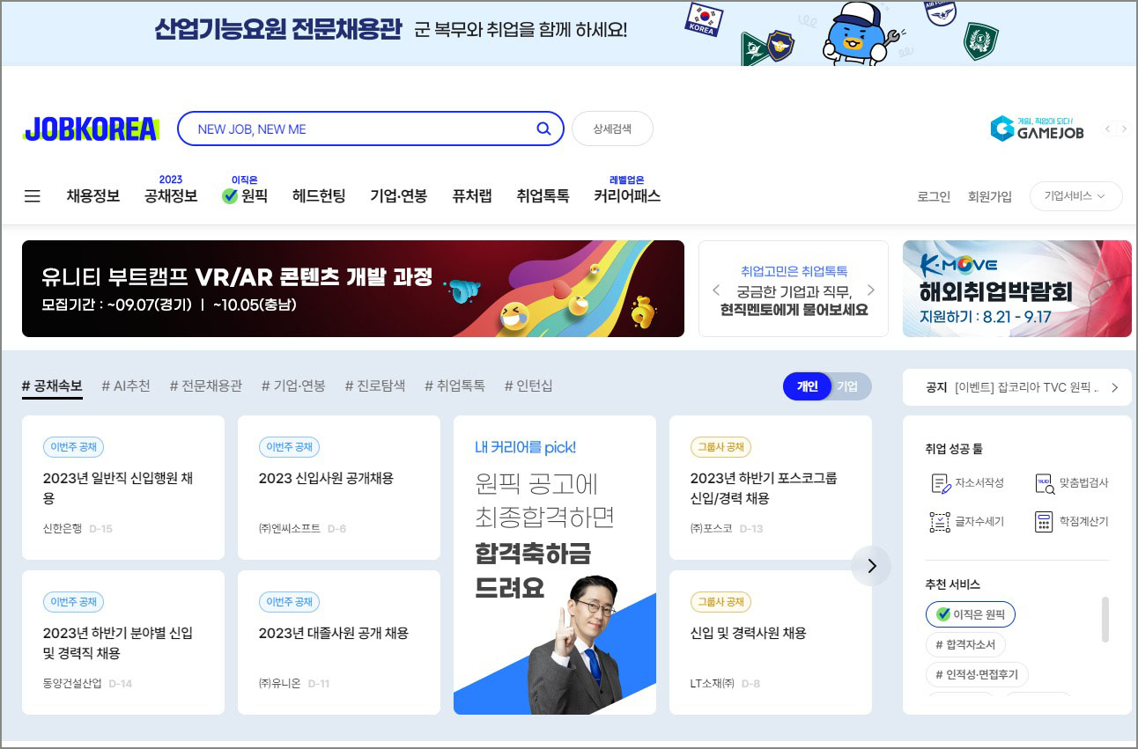Screen dimensions: 1138x749
Task: Open 공채정보 menu
Action: tap(171, 196)
